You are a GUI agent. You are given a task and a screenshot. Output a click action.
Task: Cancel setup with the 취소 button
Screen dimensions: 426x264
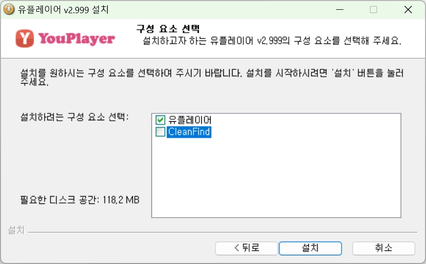point(383,248)
